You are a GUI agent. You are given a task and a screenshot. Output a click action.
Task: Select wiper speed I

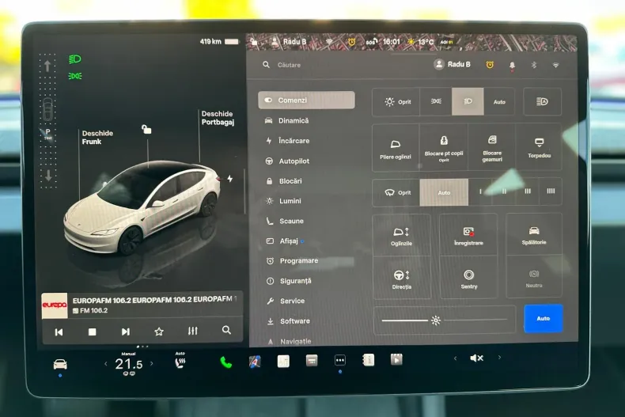(480, 192)
